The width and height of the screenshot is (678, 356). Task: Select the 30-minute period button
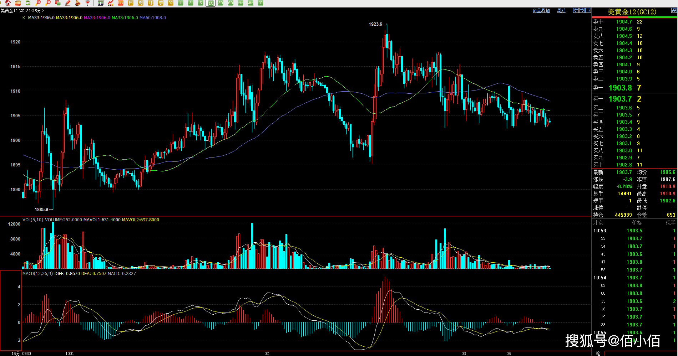coord(221,3)
